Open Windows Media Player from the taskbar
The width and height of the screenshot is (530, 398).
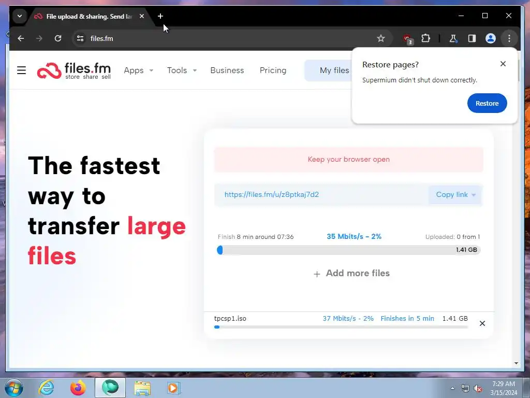click(174, 388)
